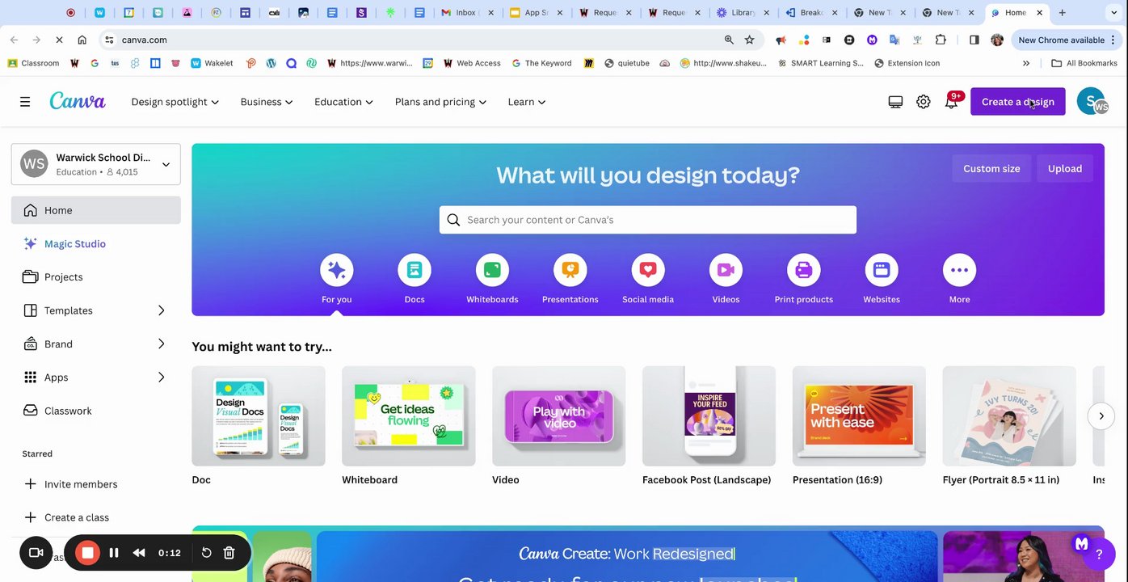Viewport: 1128px width, 582px height.
Task: Toggle the recorder camera icon
Action: click(x=36, y=553)
